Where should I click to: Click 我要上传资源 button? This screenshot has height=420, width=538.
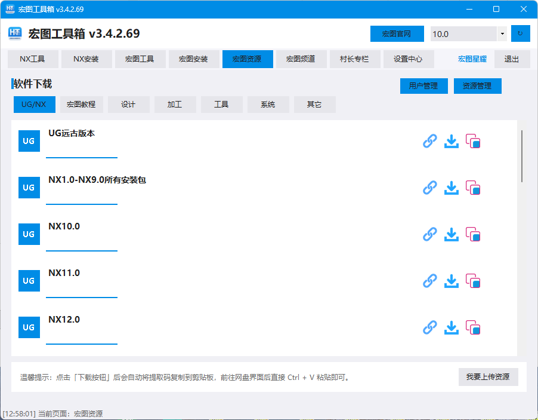pyautogui.click(x=488, y=377)
